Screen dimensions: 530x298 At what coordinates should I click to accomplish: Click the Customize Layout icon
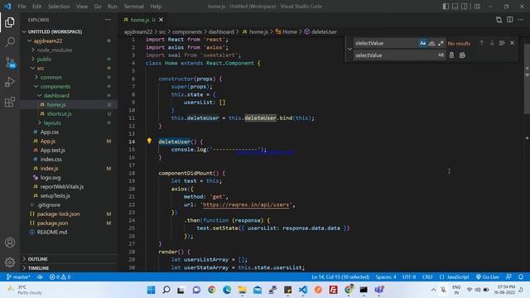pyautogui.click(x=477, y=7)
